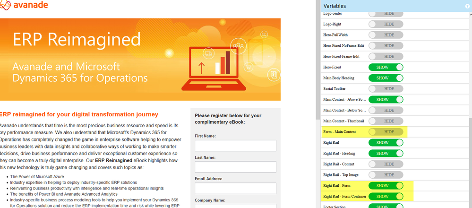Click the page's vertical scrollbar thumb

point(318,60)
